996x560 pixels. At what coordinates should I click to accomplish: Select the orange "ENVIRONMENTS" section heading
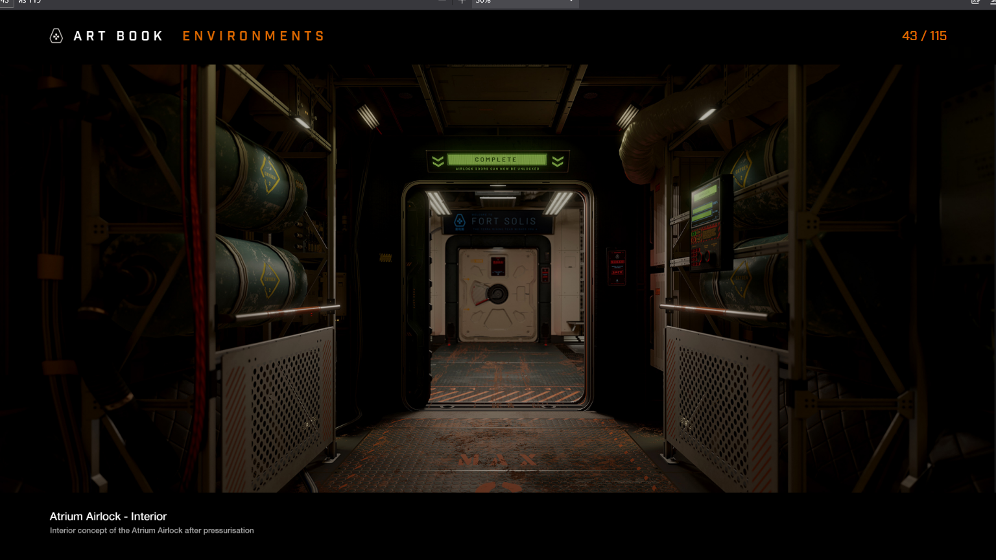(x=254, y=36)
